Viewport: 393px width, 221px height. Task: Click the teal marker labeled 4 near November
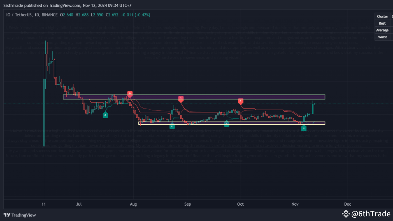[x=304, y=128]
